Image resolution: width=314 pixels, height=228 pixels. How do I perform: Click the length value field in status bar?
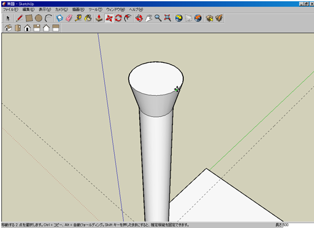click(x=298, y=225)
